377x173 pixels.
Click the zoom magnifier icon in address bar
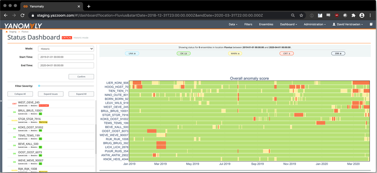click(293, 15)
